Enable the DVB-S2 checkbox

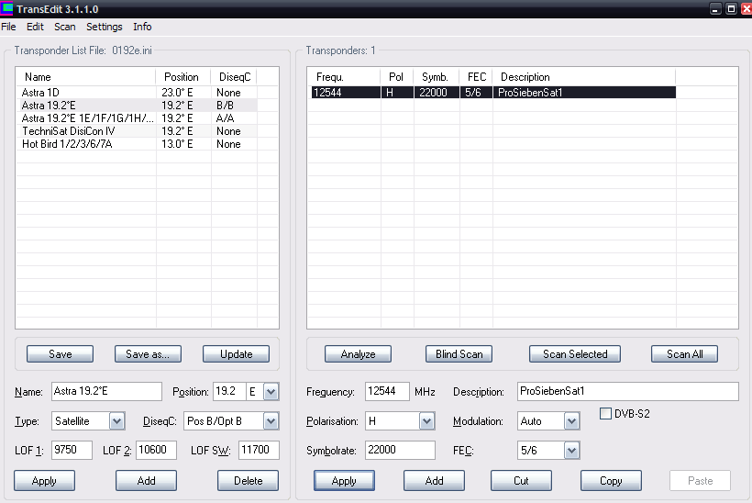point(605,413)
